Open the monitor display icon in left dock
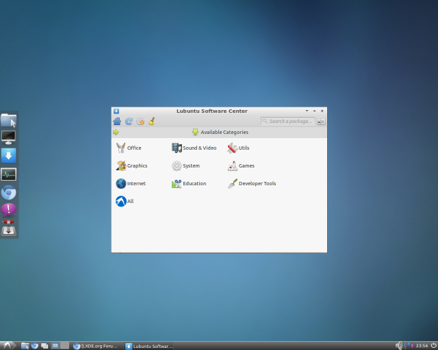The height and width of the screenshot is (350, 438). pyautogui.click(x=8, y=137)
